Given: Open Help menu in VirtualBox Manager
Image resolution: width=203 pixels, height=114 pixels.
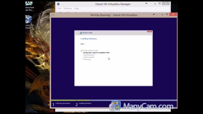Looking at the screenshot, I should 76,9.
